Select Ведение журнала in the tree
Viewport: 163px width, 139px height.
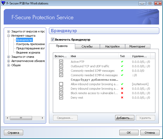(28, 52)
